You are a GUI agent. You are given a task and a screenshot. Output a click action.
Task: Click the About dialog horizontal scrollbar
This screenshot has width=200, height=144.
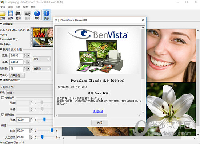pyautogui.click(x=83, y=116)
